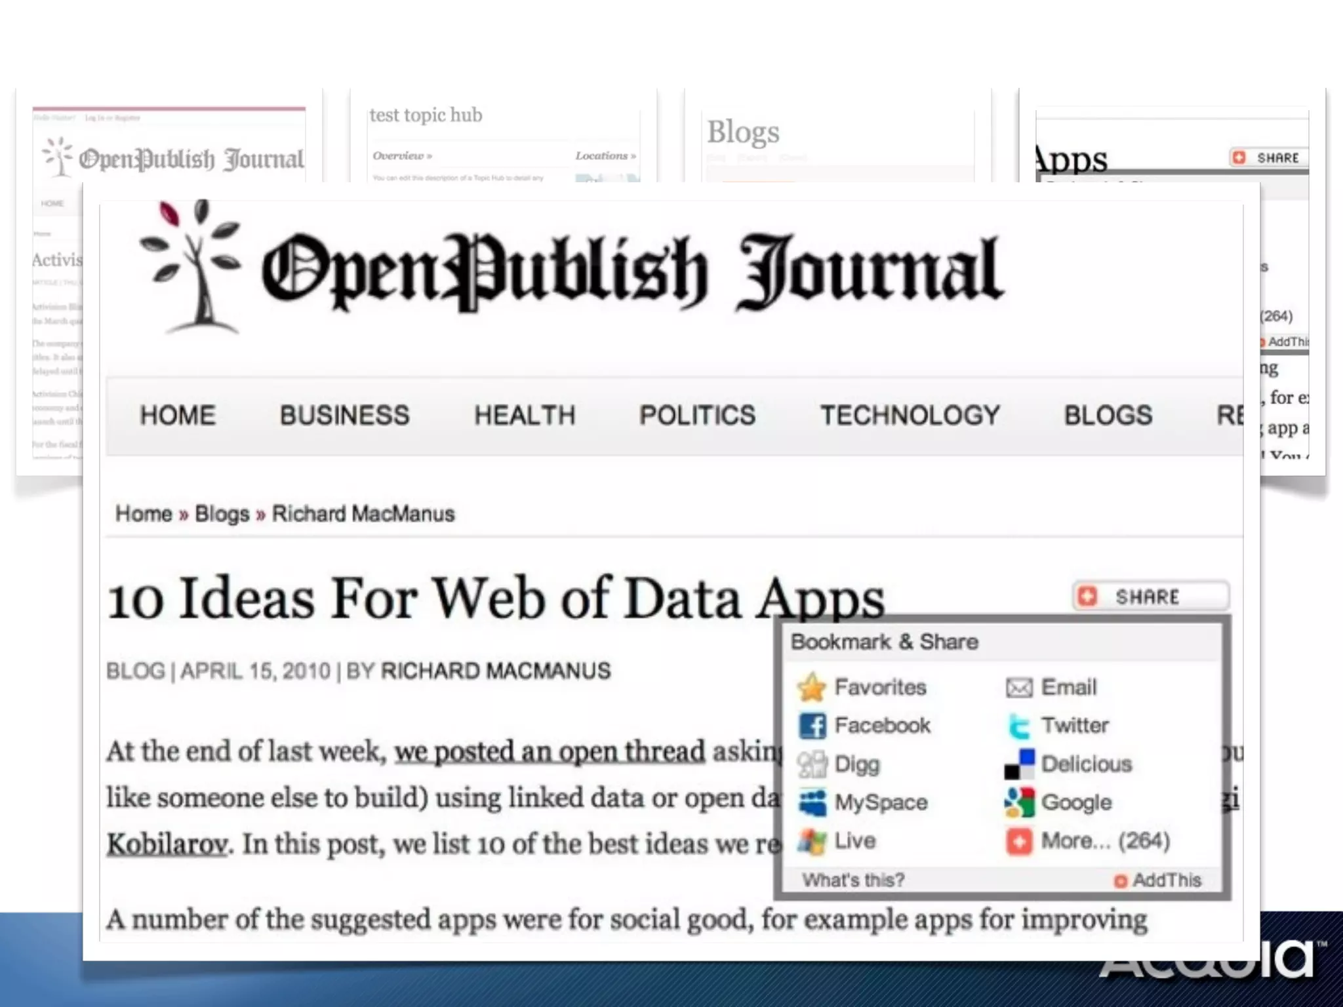
Task: Click the Twitter bird icon
Action: 1019,726
